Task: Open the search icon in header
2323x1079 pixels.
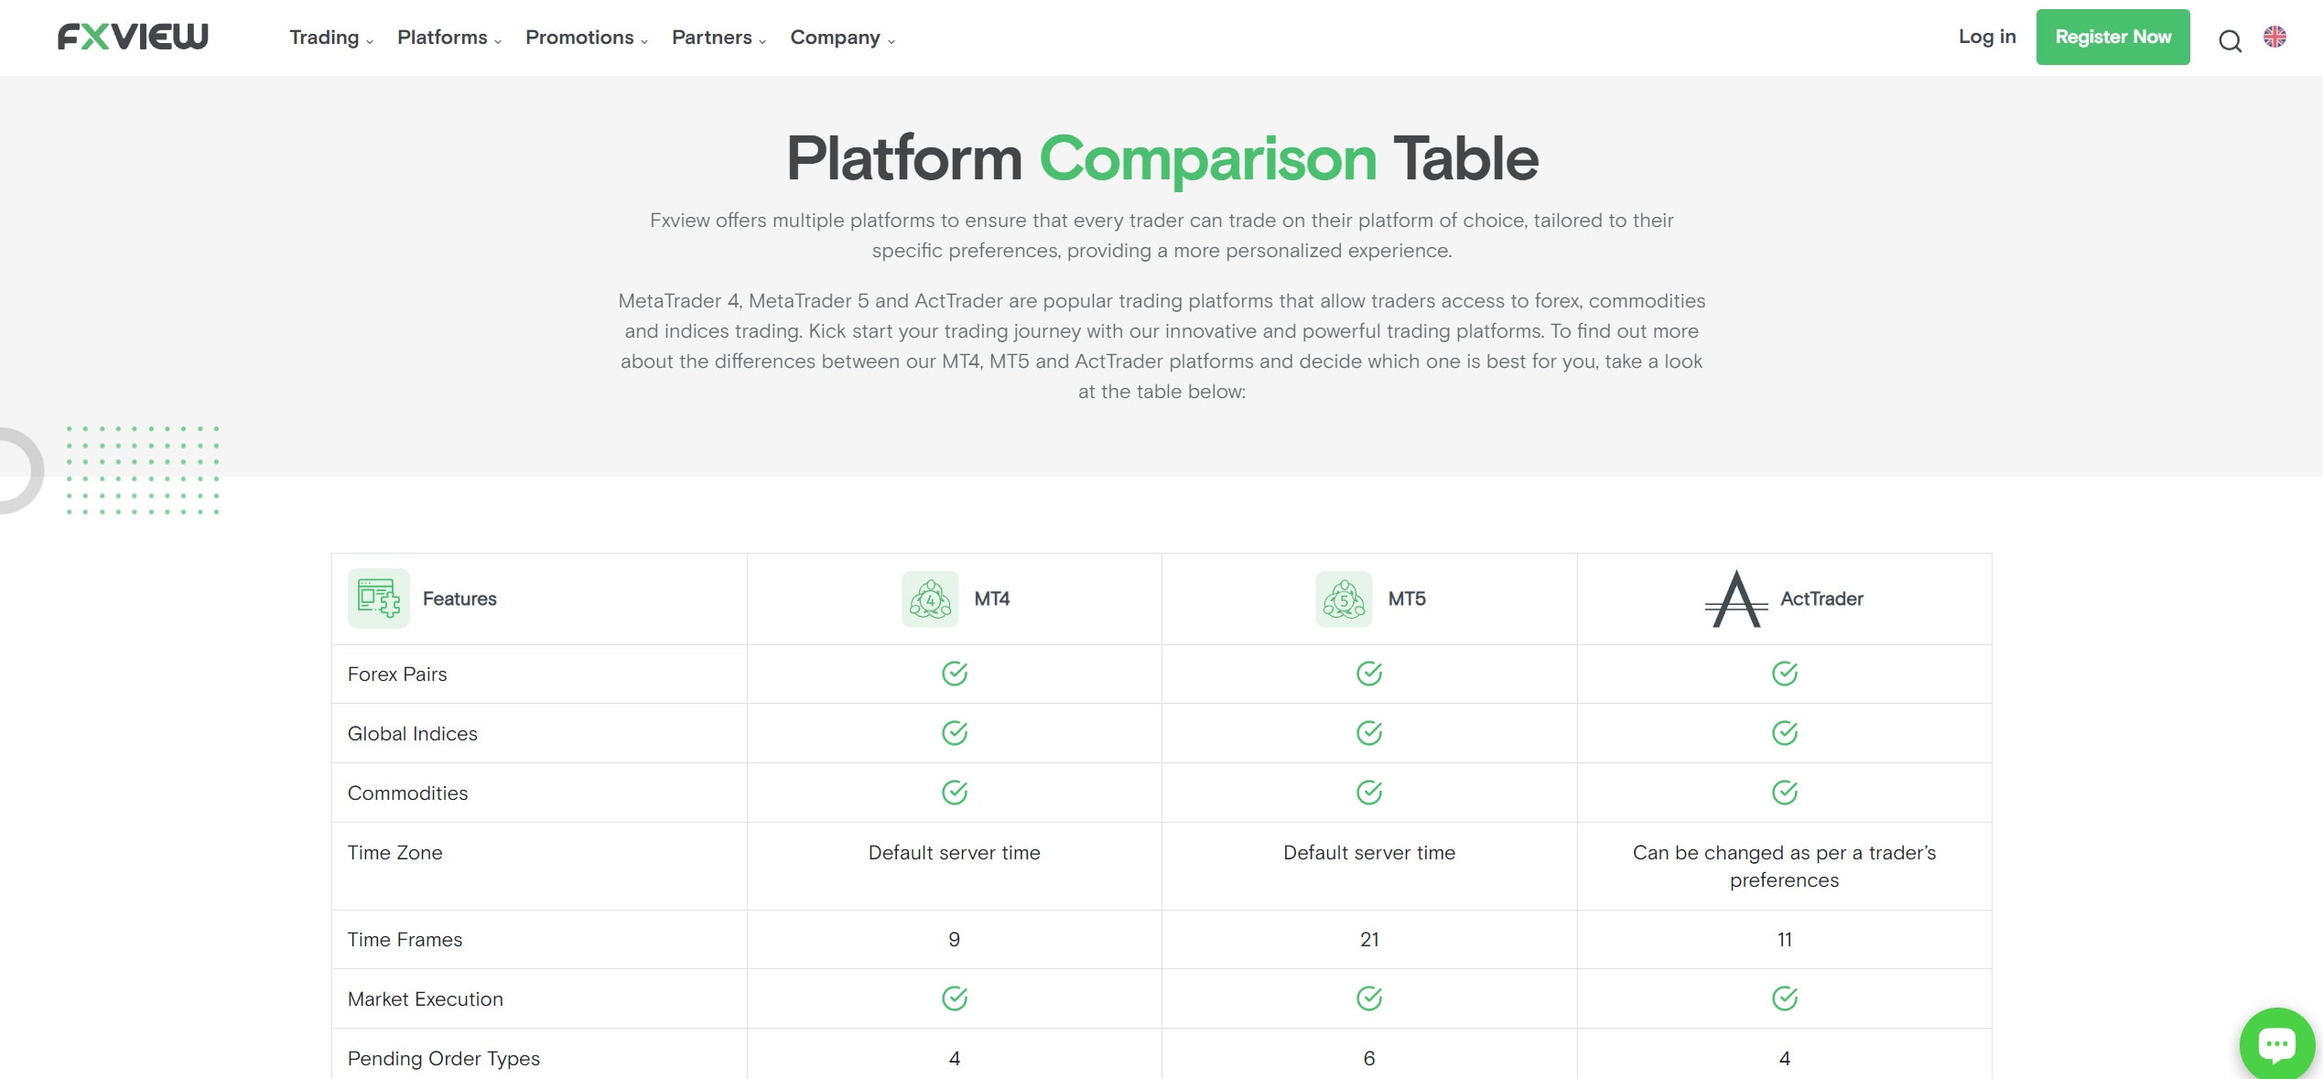Action: pos(2230,40)
